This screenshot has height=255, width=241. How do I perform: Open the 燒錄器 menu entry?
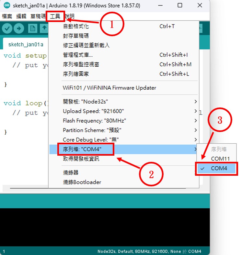coord(124,172)
